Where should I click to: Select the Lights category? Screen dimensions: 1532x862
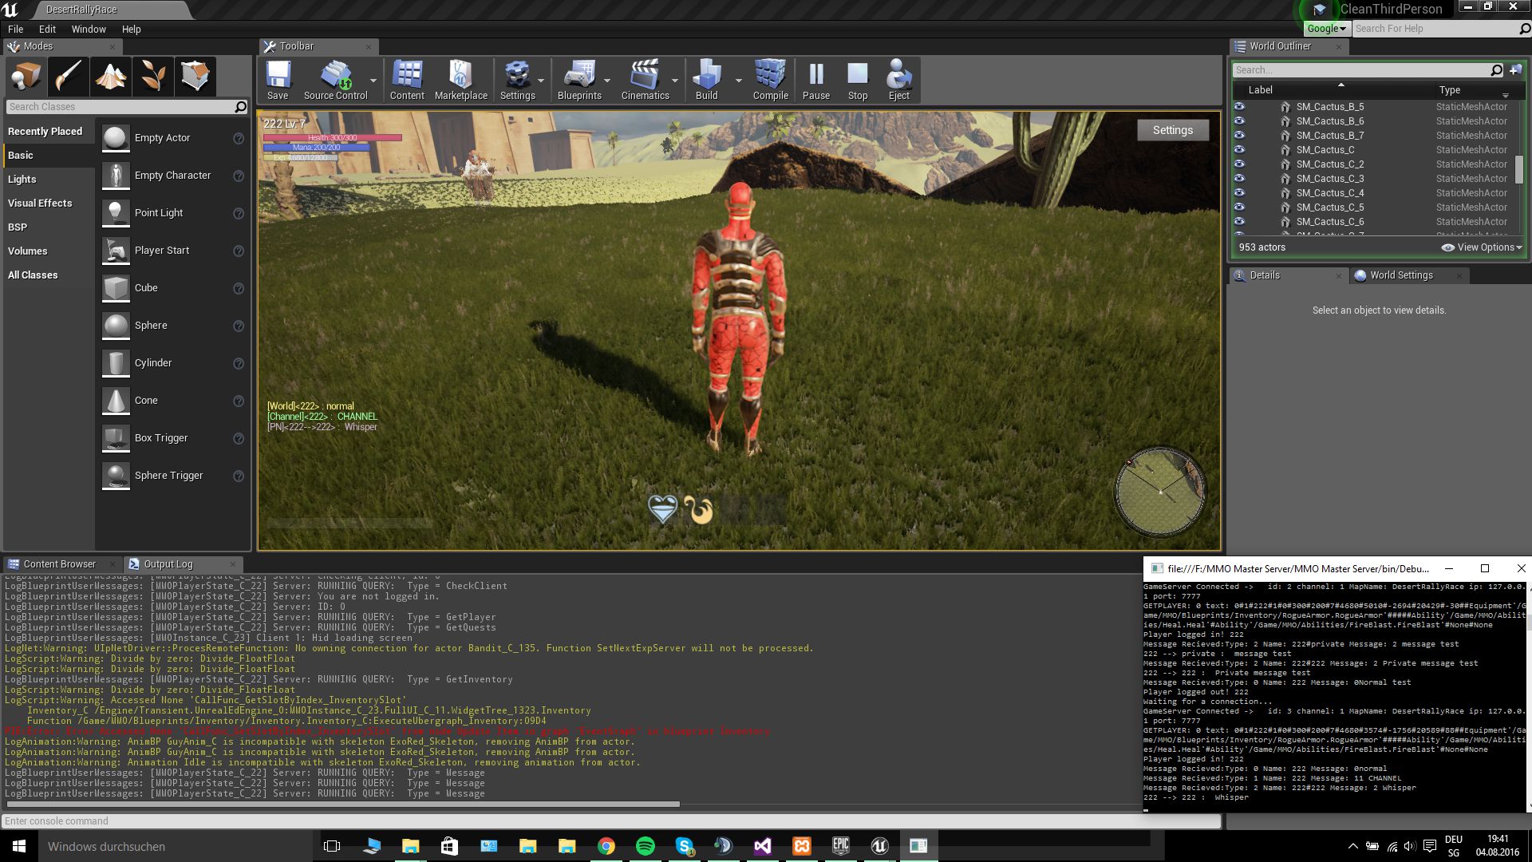click(22, 179)
